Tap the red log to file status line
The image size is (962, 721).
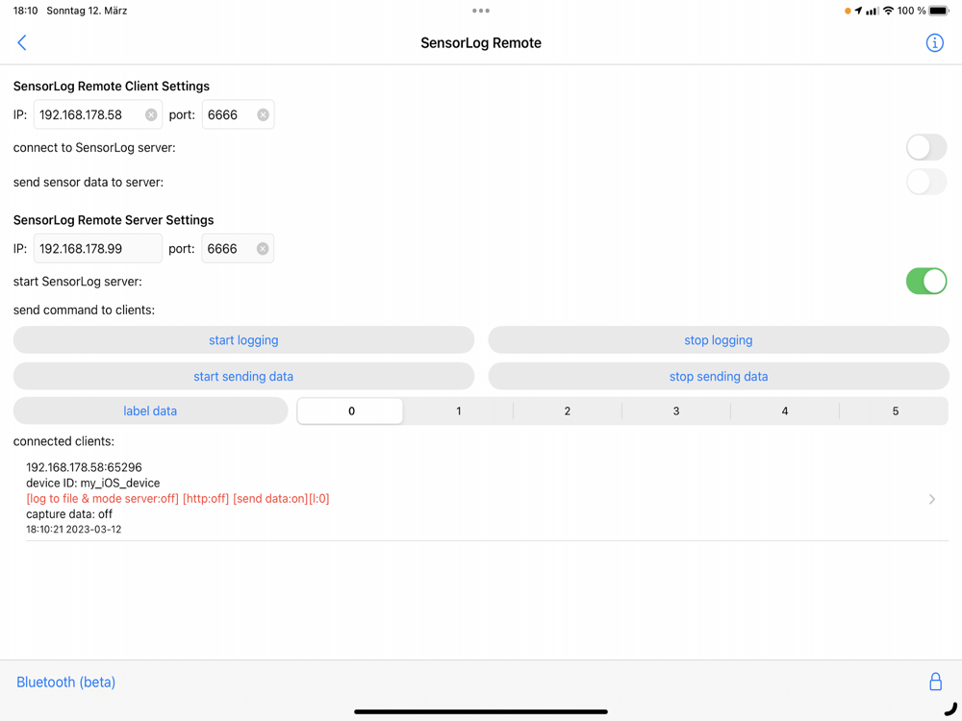177,498
